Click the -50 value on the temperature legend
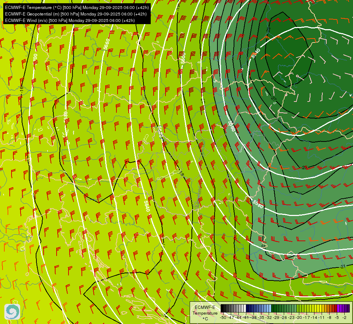 pyautogui.click(x=223, y=318)
